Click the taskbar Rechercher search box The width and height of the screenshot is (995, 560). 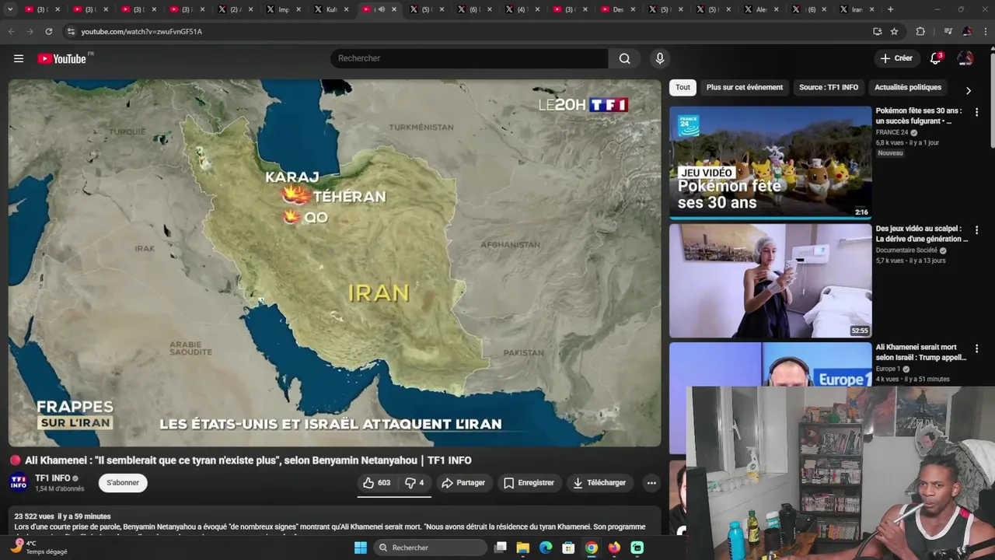(431, 548)
